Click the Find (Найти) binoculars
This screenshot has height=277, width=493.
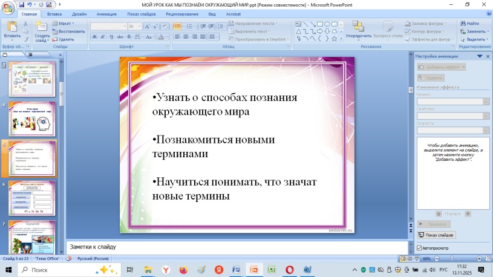470,23
